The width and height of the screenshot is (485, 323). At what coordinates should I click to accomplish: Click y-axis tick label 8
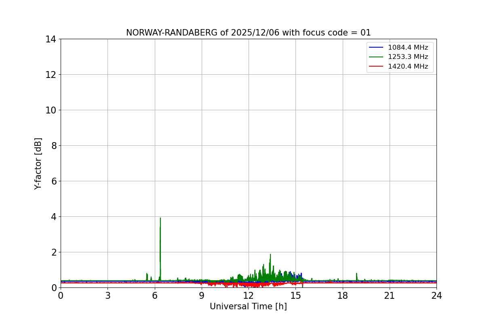tap(54, 146)
